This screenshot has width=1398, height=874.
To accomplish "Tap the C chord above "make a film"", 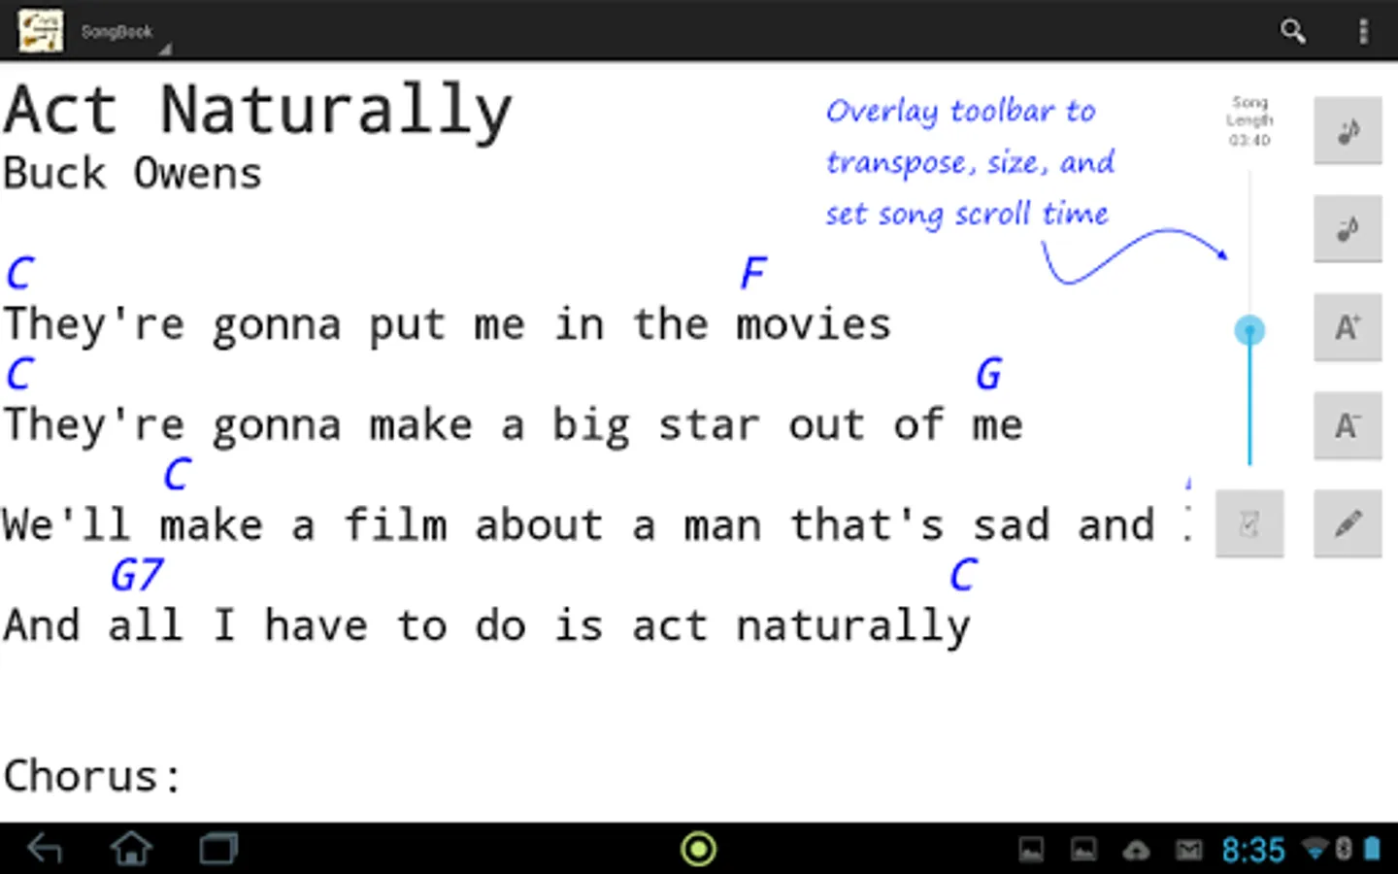I will point(177,475).
